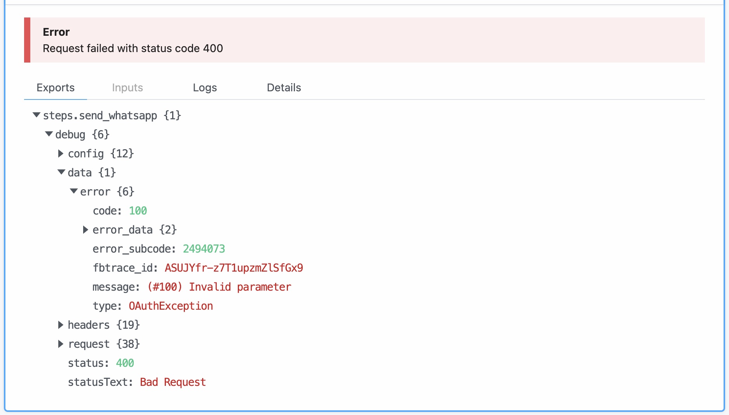Image resolution: width=729 pixels, height=415 pixels.
Task: Collapse the data {1} node
Action: pos(61,172)
